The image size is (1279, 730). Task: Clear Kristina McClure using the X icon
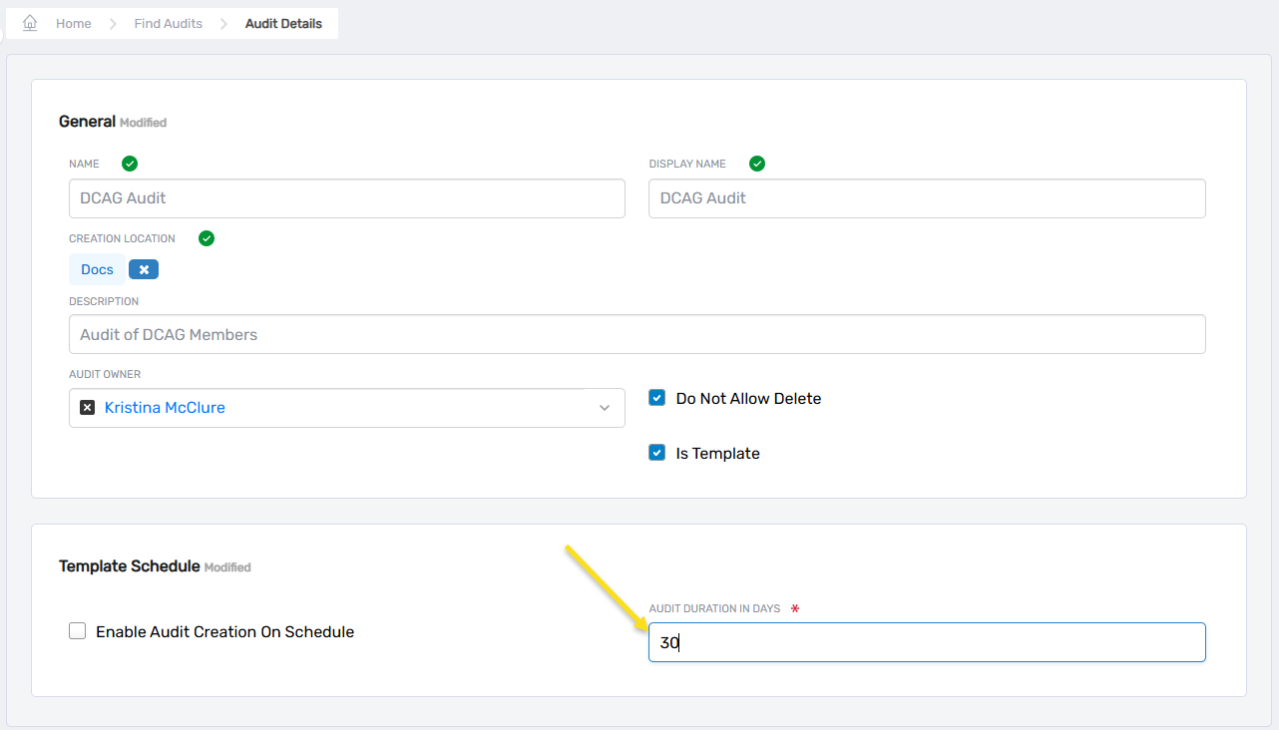[x=87, y=407]
